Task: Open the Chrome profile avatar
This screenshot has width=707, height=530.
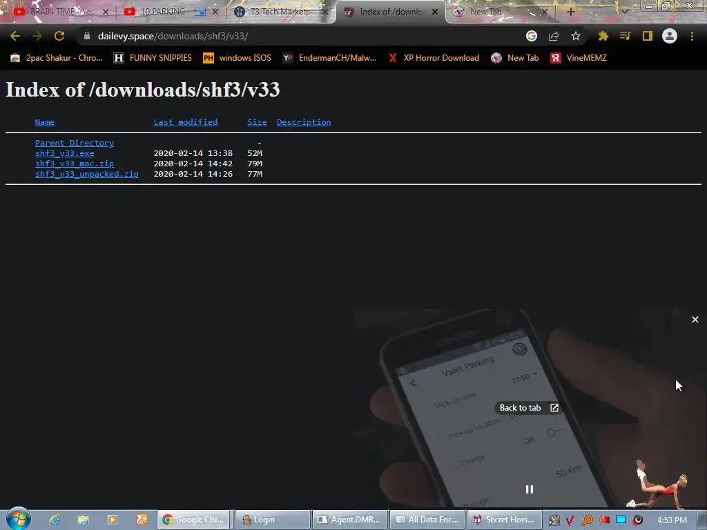Action: [x=670, y=36]
